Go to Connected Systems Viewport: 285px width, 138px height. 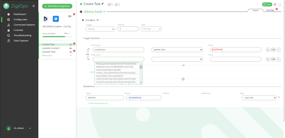tap(24, 25)
